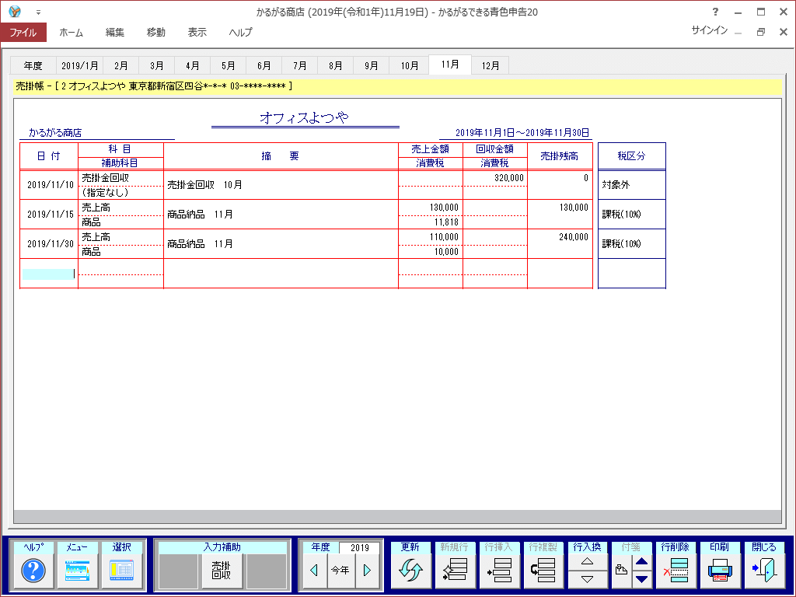The height and width of the screenshot is (597, 796).
Task: Move row down with 行入換 down arrow
Action: [x=588, y=579]
